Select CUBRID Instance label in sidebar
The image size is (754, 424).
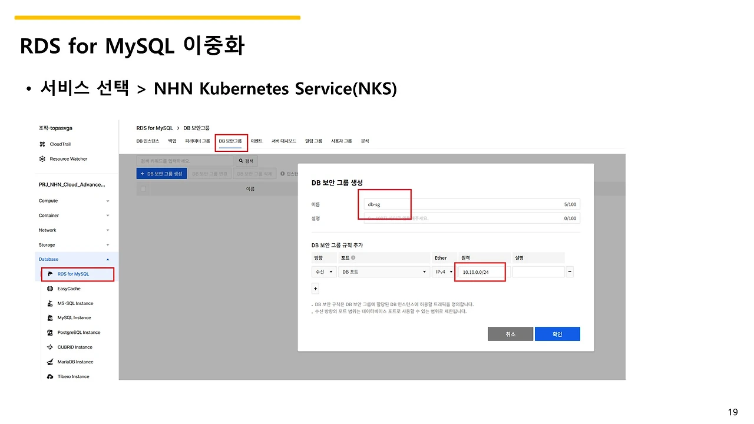75,347
